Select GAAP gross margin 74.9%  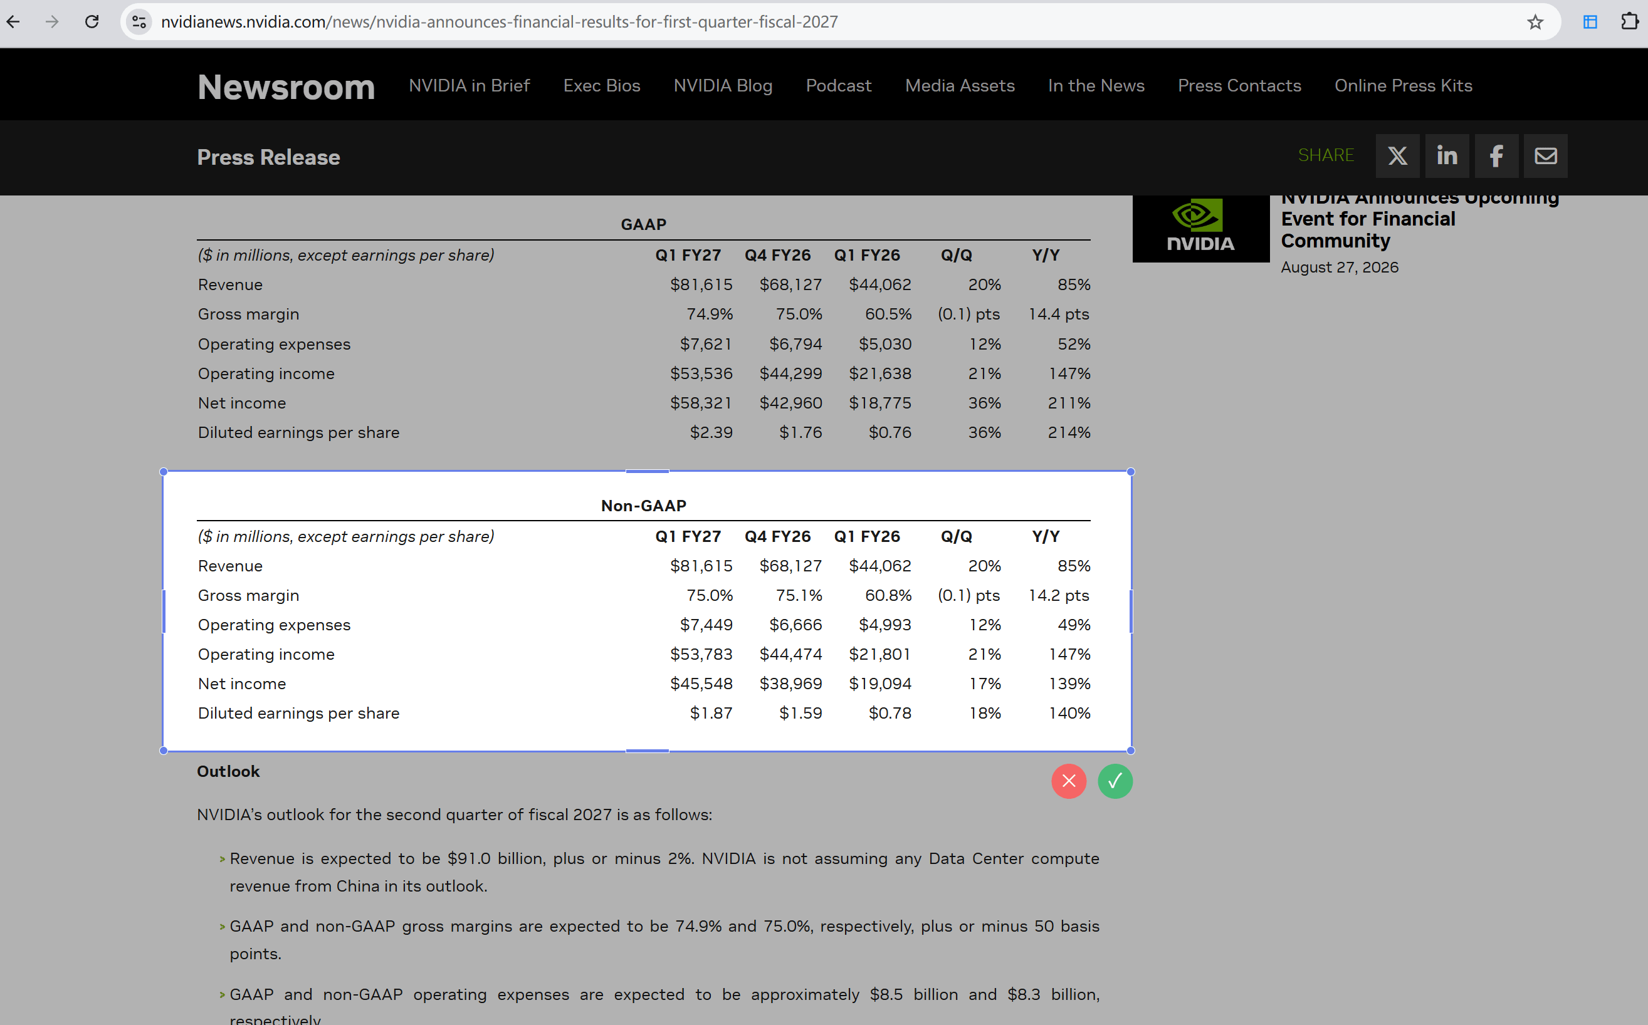tap(710, 314)
